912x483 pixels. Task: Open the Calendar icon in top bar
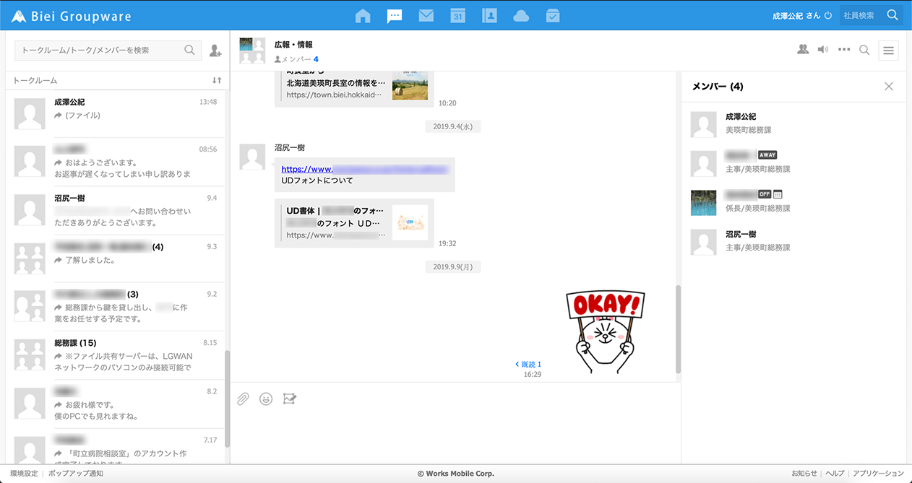[457, 15]
